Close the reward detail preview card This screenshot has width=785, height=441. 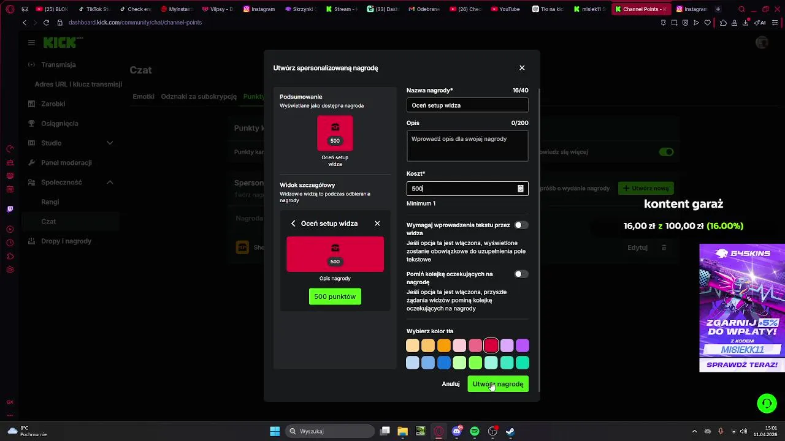[x=377, y=224]
